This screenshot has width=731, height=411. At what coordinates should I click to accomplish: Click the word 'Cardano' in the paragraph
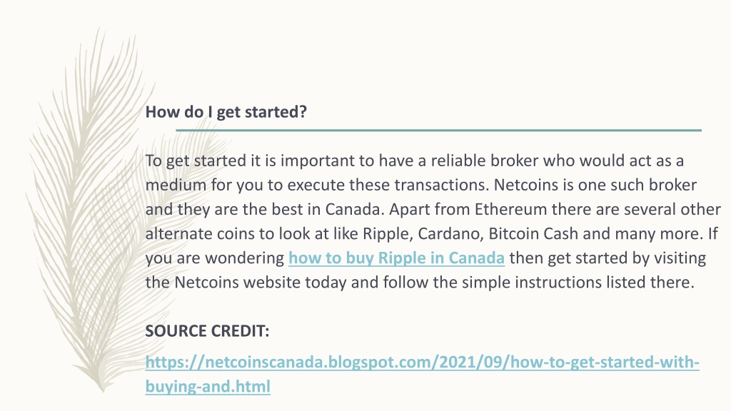450,233
